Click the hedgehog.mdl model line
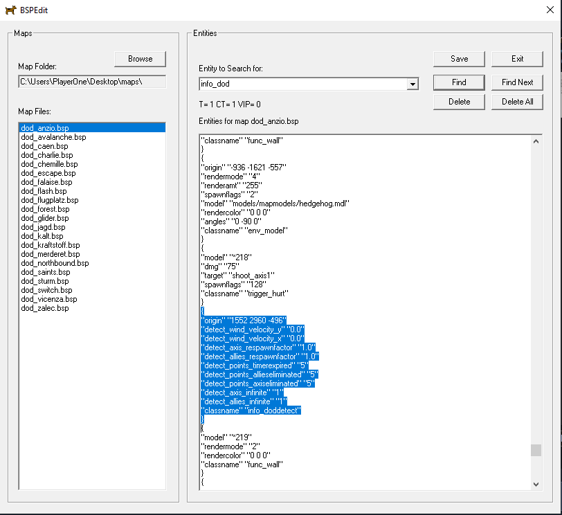Viewport: 562px width, 515px height. (x=275, y=204)
